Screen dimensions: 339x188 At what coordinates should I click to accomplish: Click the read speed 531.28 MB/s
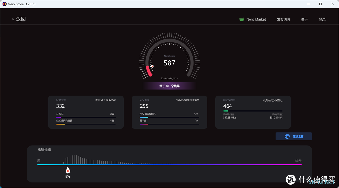tap(276, 118)
